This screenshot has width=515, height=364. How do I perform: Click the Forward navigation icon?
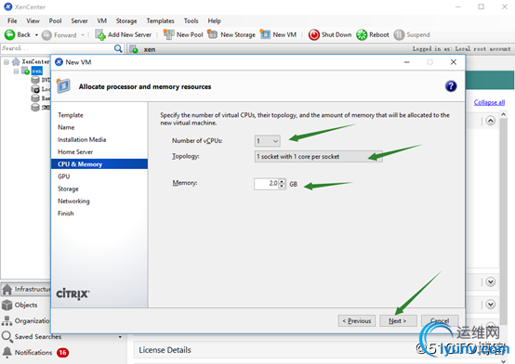(46, 34)
